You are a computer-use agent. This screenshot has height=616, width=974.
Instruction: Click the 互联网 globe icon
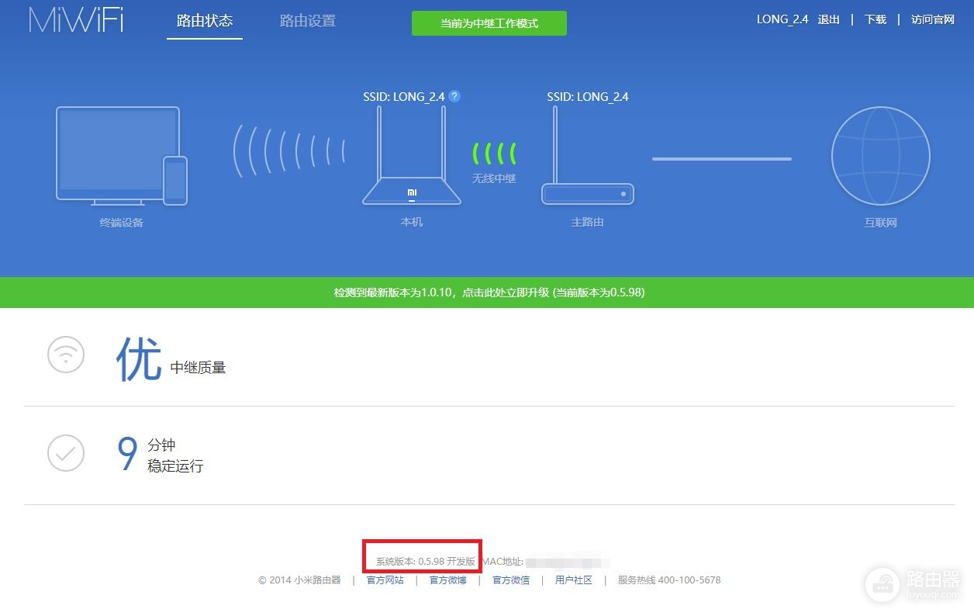tap(880, 156)
